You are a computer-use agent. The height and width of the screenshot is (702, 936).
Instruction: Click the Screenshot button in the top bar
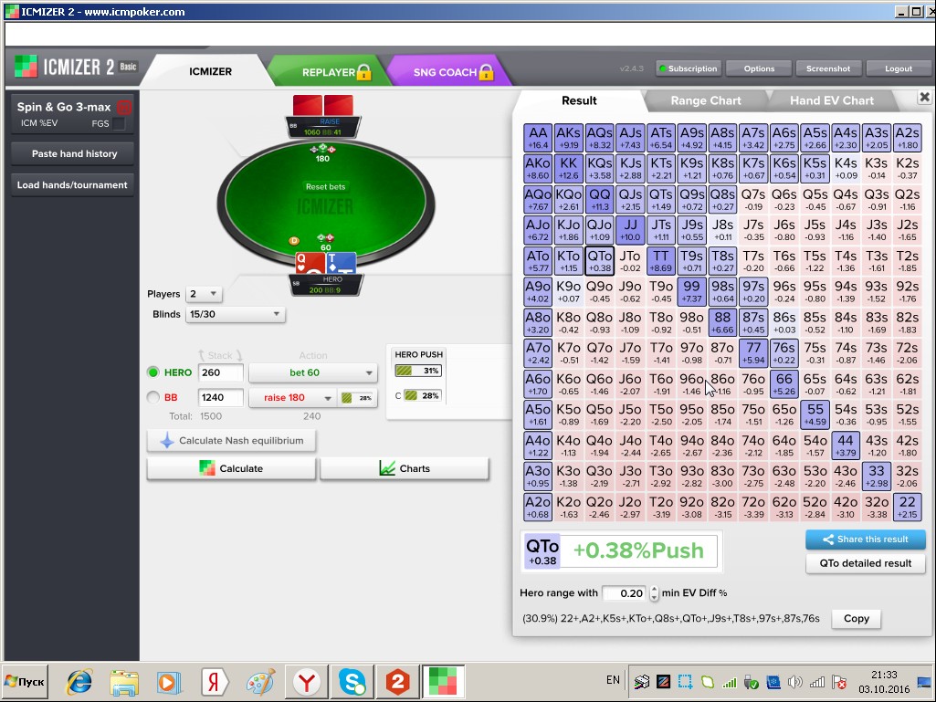click(x=828, y=68)
